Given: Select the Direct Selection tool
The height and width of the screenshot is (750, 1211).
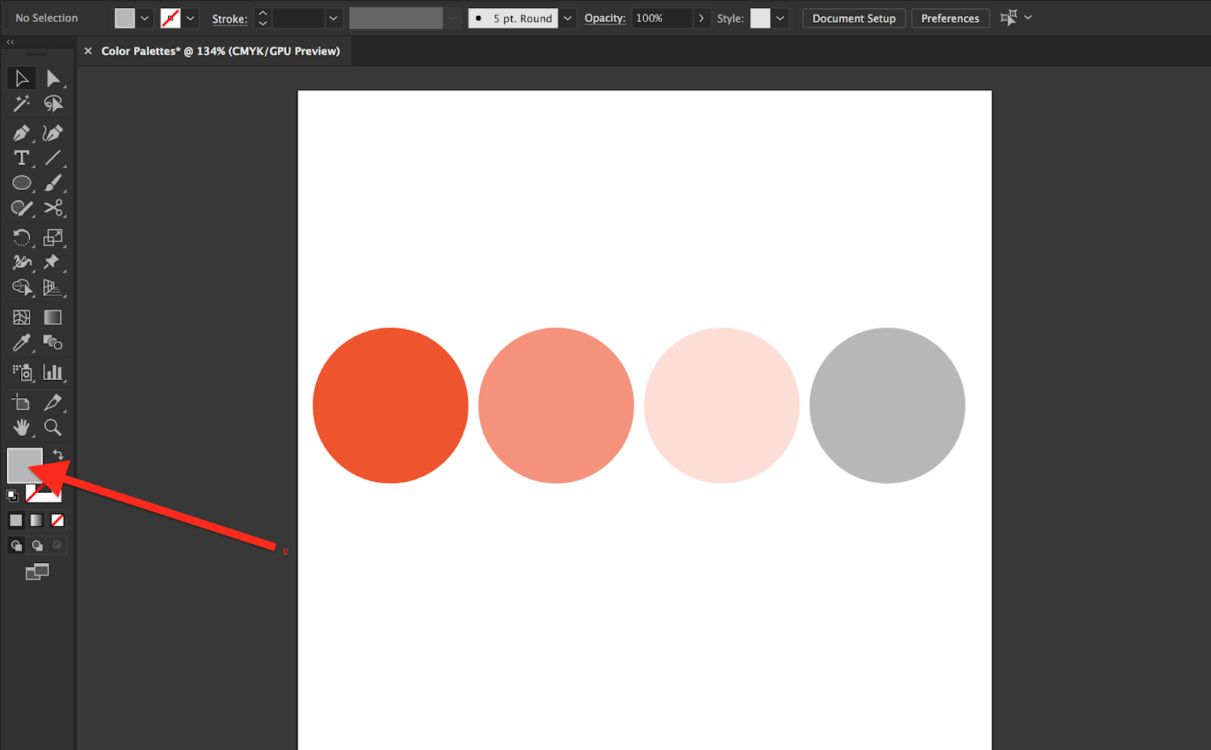Looking at the screenshot, I should [54, 77].
